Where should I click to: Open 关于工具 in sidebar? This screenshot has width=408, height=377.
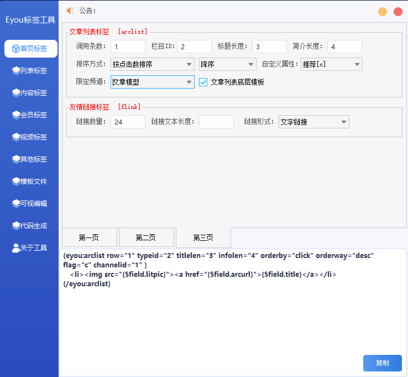[x=31, y=248]
